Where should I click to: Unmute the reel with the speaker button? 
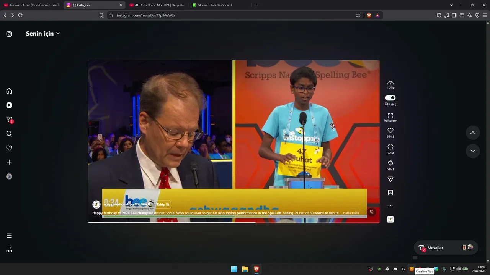coord(371,212)
